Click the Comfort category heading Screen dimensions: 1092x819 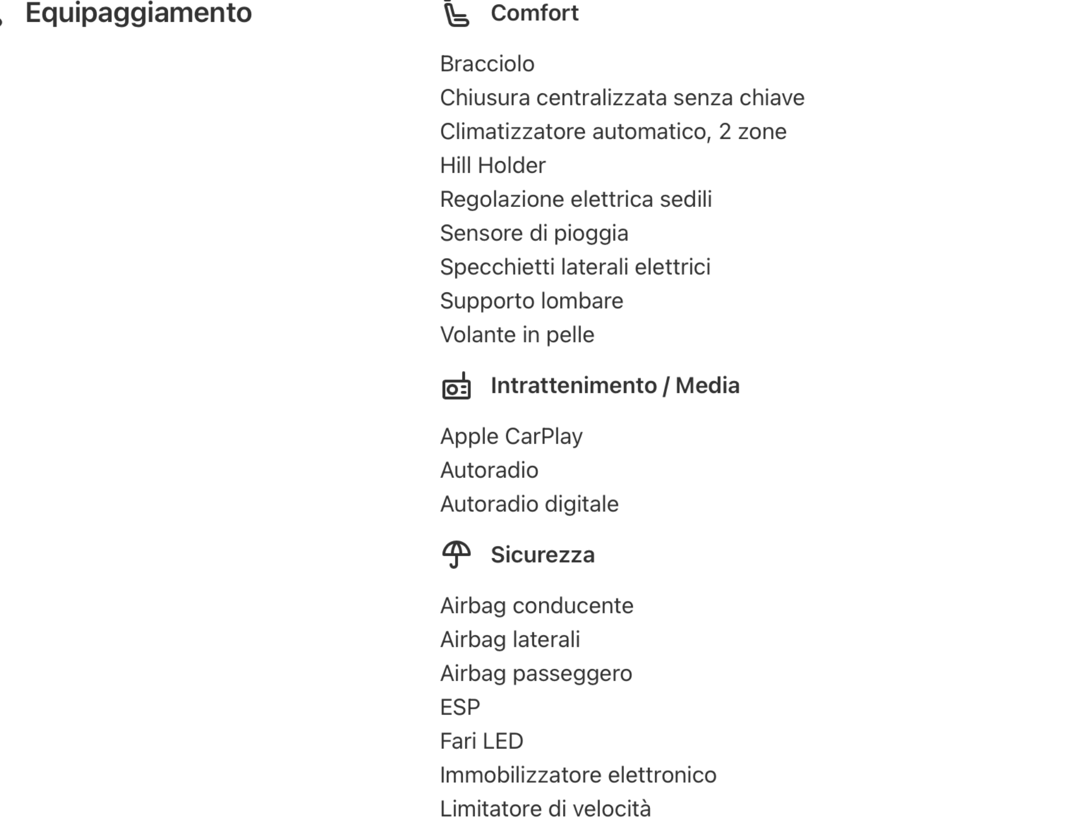(534, 13)
